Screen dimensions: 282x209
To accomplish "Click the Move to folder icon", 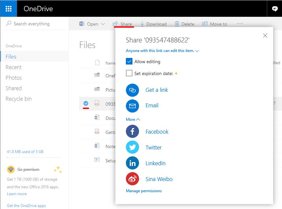I will point(205,23).
